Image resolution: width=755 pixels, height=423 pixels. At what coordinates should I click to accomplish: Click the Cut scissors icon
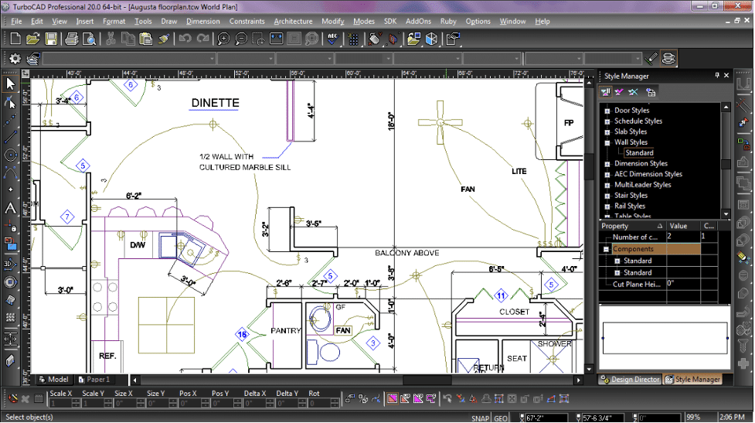click(x=111, y=39)
